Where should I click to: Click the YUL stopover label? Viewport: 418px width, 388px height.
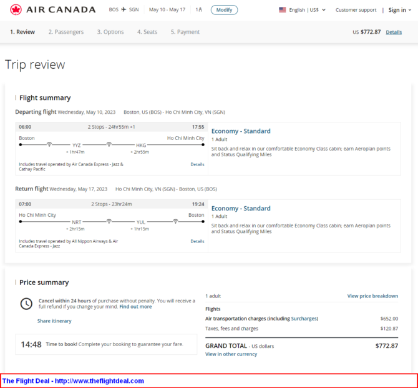(141, 222)
